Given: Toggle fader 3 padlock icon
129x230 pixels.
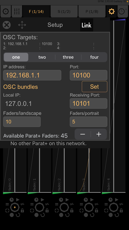Looking at the screenshot, I should (96, 211).
